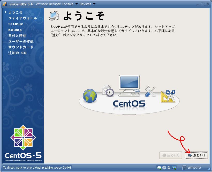Image resolution: width=212 pixels, height=172 pixels.
Task: Click the 戻る (Back) button
Action: click(171, 155)
